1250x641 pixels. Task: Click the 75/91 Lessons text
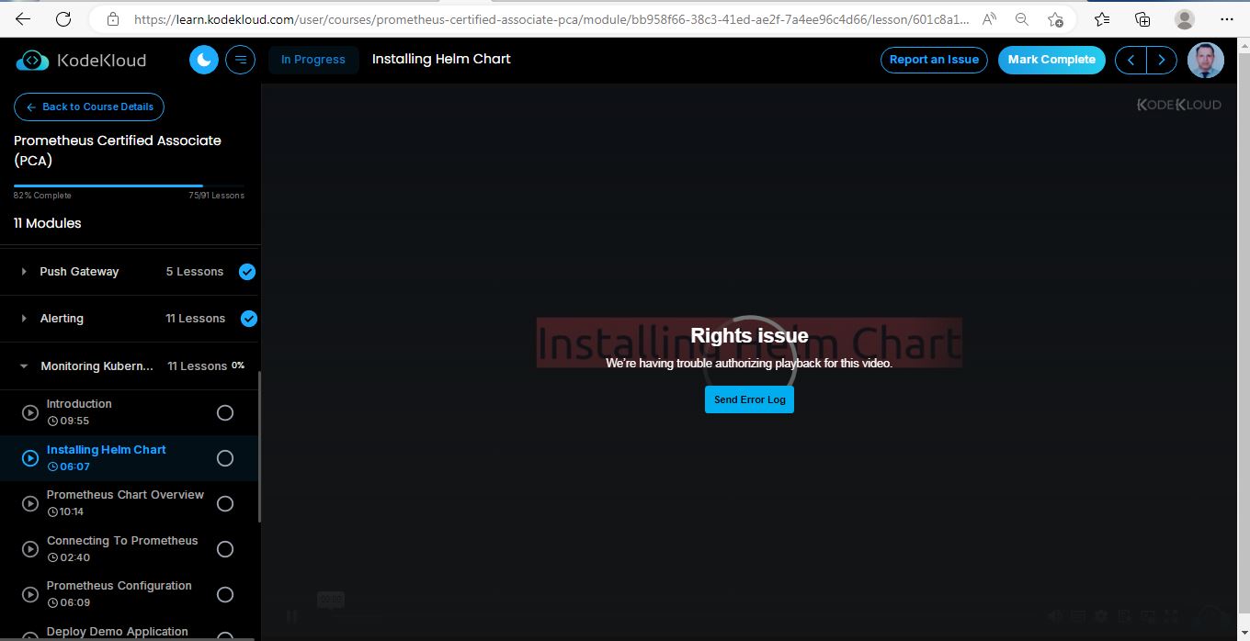pos(217,196)
